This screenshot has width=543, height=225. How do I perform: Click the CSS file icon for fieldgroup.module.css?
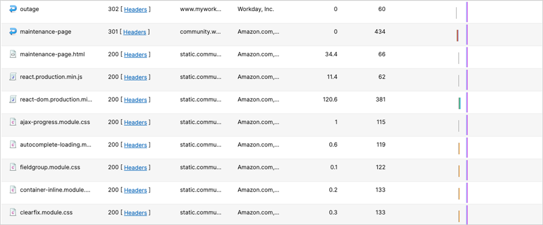pos(13,167)
